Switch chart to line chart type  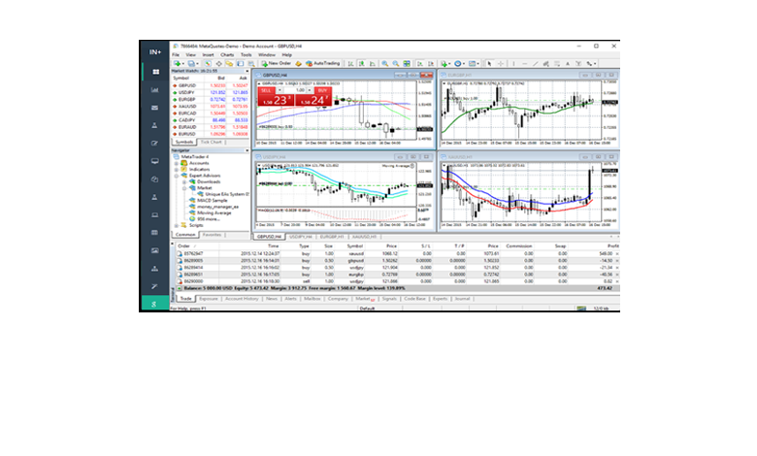pos(373,63)
